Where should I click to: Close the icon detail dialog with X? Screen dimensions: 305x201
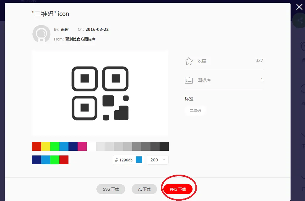299,7
